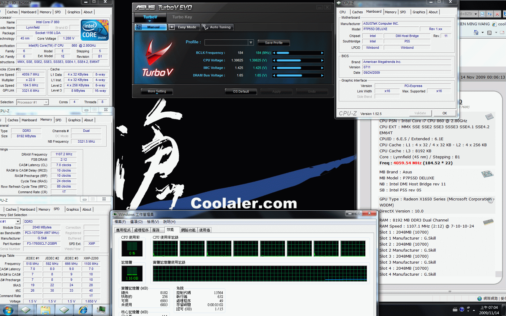
Task: Click OK in the CPU-Z Mainboard window
Action: tap(445, 113)
